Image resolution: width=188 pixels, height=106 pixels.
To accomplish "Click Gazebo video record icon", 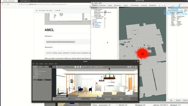I will coord(136,67).
